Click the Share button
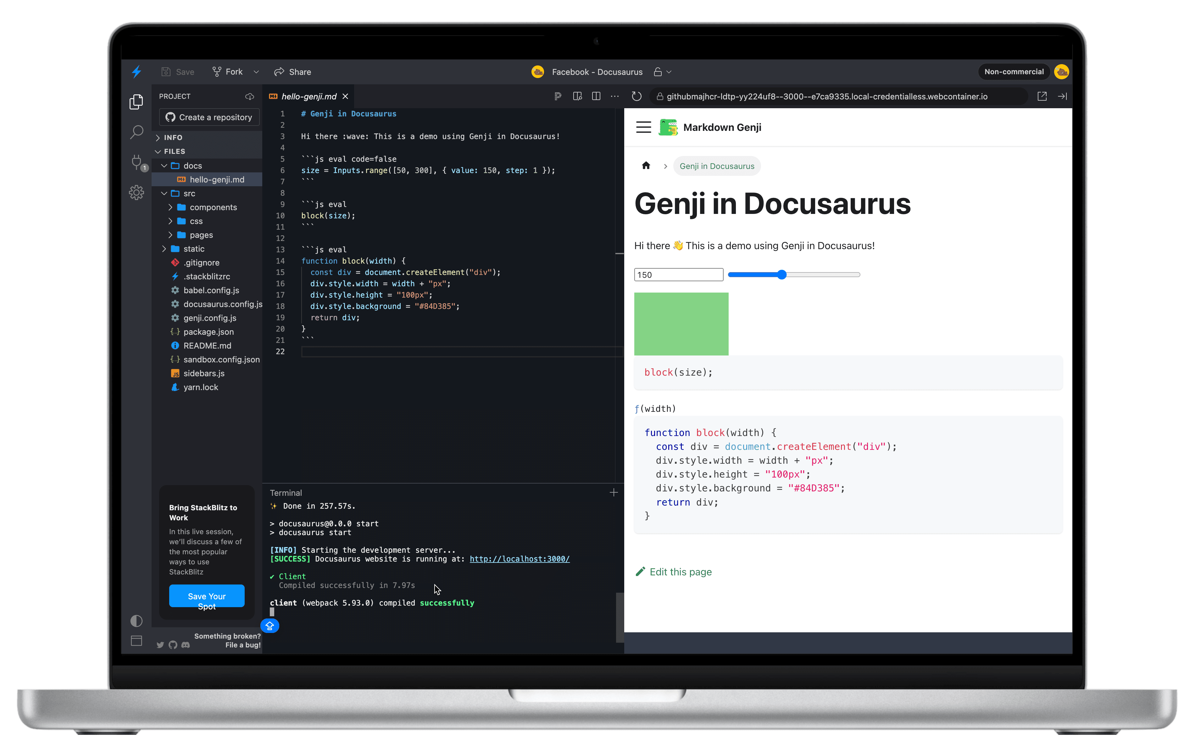Screen dimensions: 1195x755 click(293, 72)
